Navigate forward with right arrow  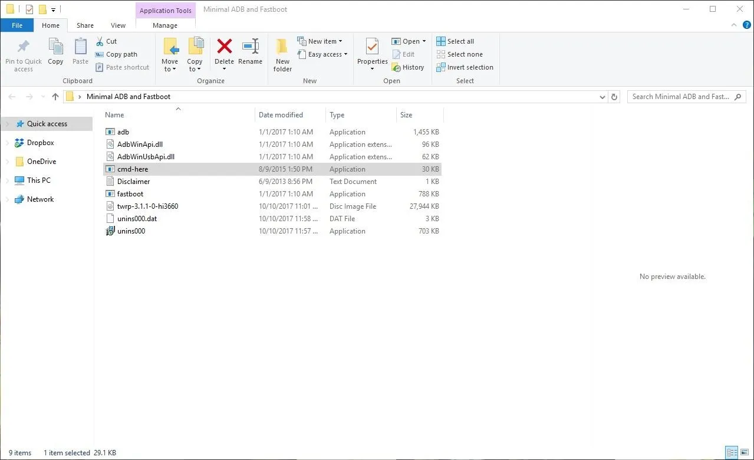click(28, 97)
